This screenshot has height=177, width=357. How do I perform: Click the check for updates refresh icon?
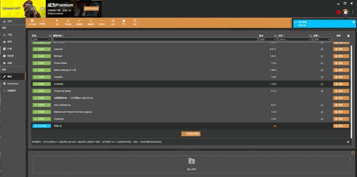tap(43, 21)
